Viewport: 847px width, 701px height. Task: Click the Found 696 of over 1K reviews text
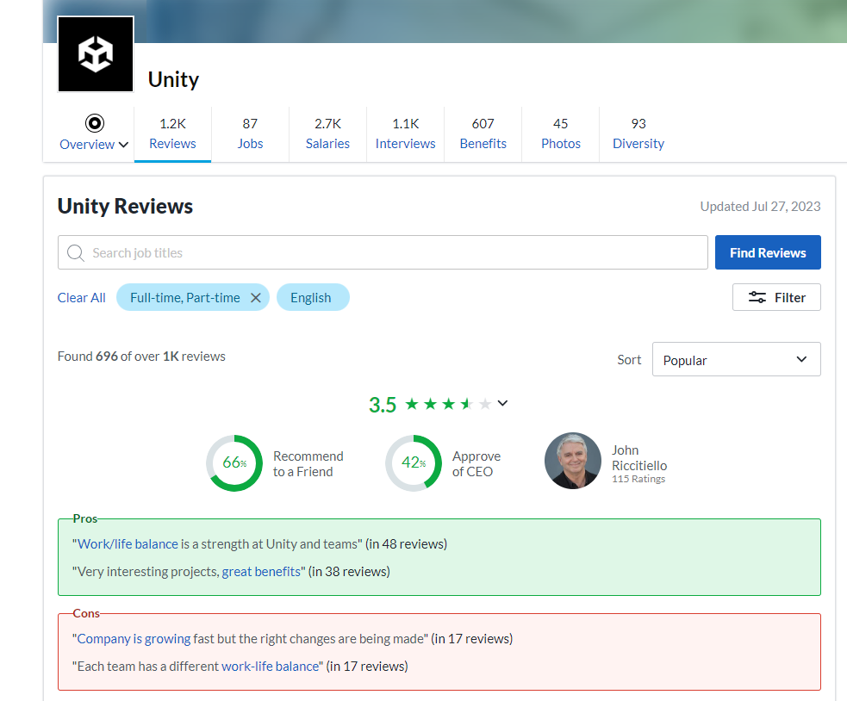[141, 357]
